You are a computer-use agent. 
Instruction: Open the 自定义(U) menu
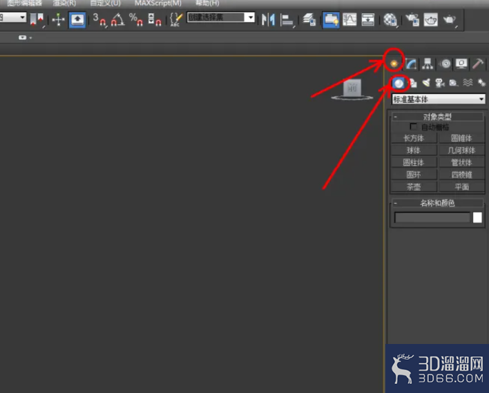click(x=105, y=3)
